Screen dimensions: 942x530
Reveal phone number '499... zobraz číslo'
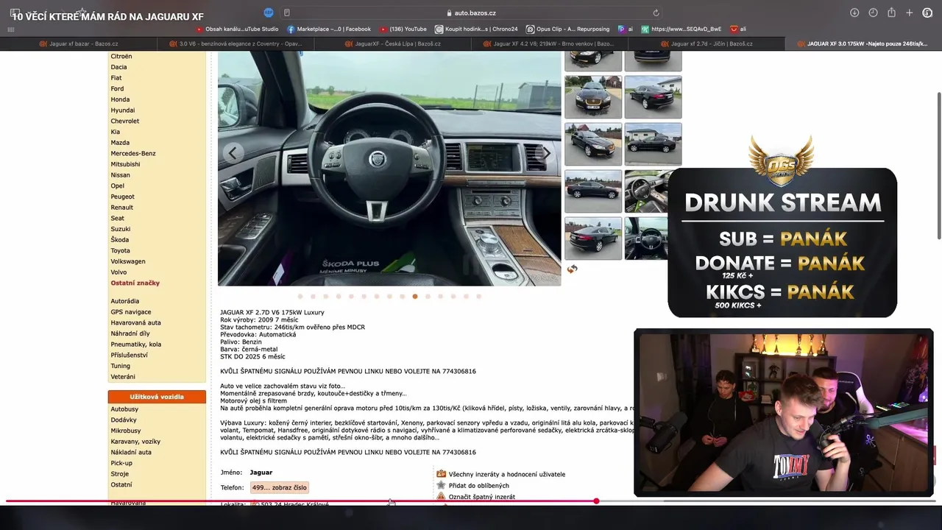point(279,487)
